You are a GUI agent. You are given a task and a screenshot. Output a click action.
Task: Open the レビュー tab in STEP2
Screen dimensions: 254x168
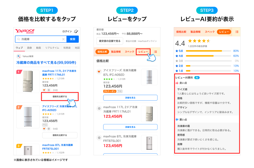(143, 52)
